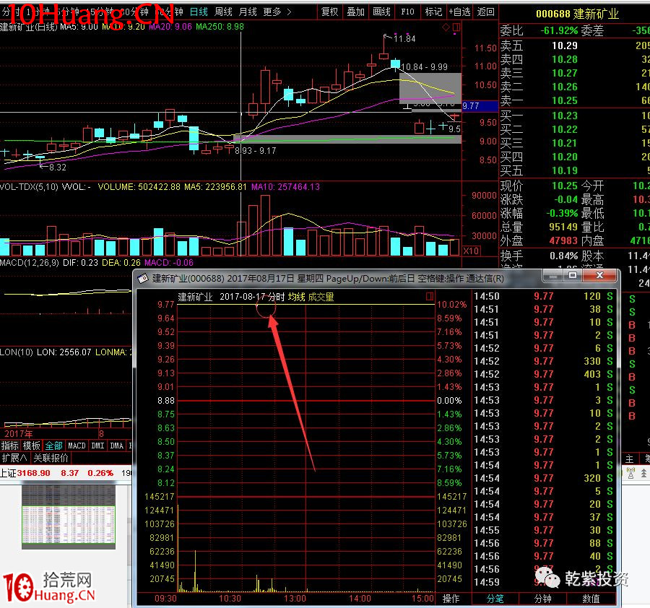
Task: Add stock with +自选 button
Action: (x=459, y=12)
